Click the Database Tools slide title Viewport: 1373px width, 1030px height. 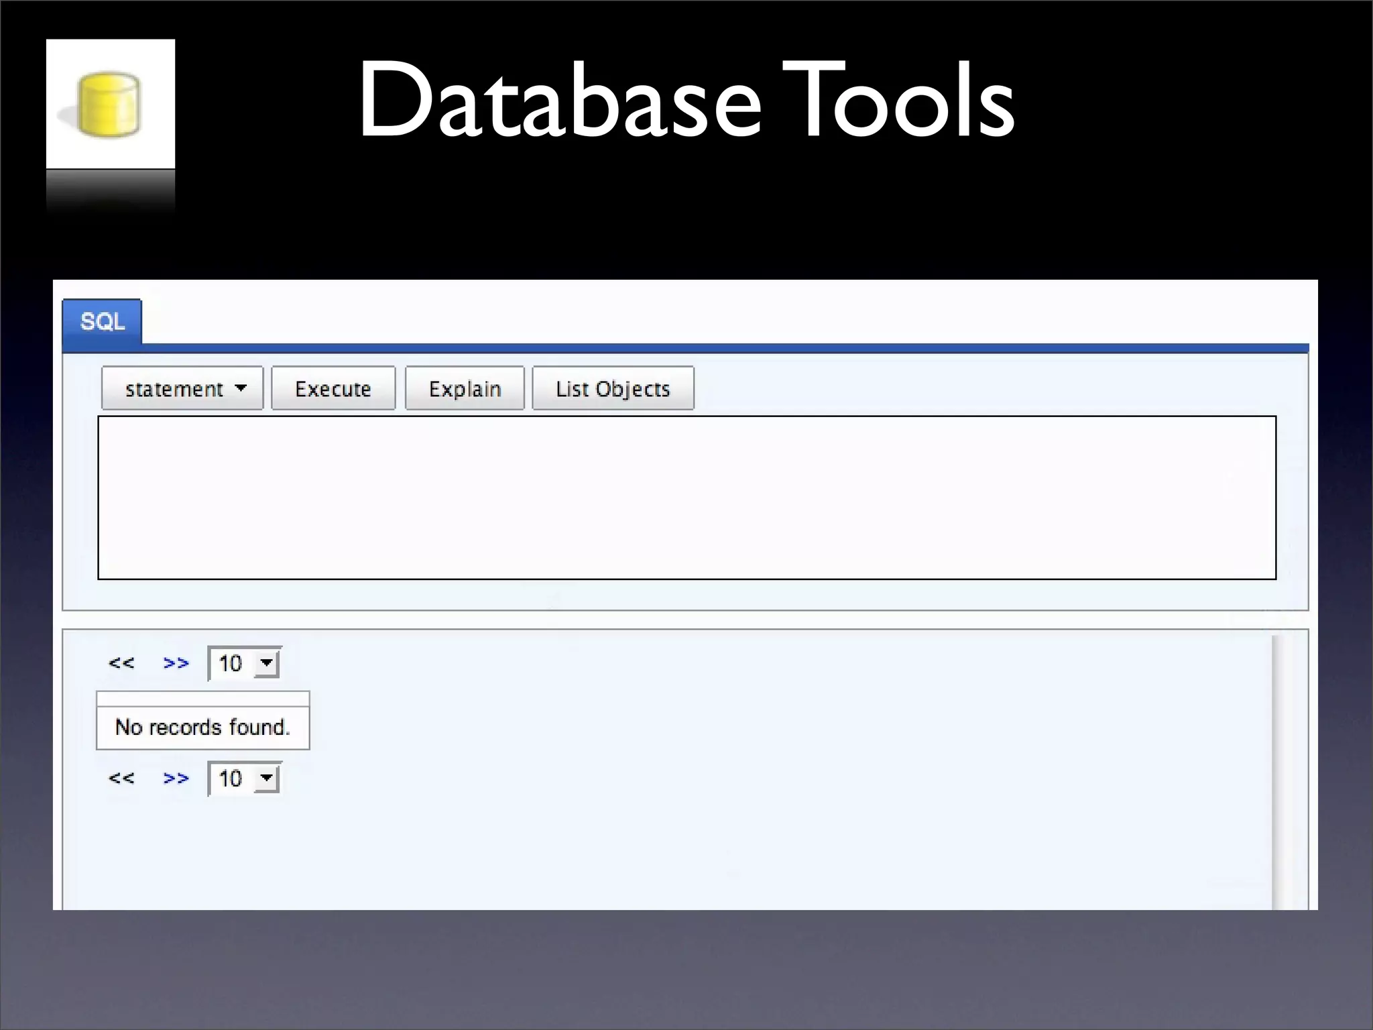(686, 101)
